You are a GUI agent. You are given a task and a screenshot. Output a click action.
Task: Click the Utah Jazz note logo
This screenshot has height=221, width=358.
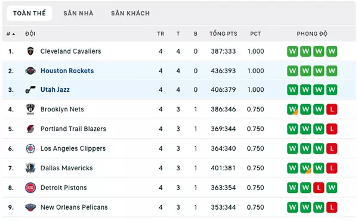(30, 90)
